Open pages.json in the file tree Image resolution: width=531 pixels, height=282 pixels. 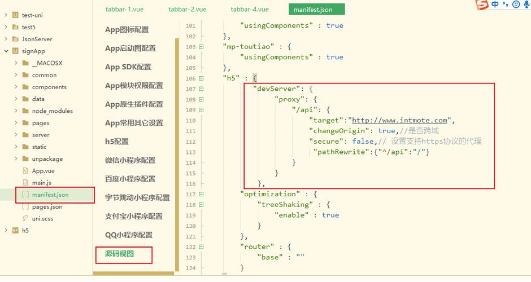click(x=47, y=206)
